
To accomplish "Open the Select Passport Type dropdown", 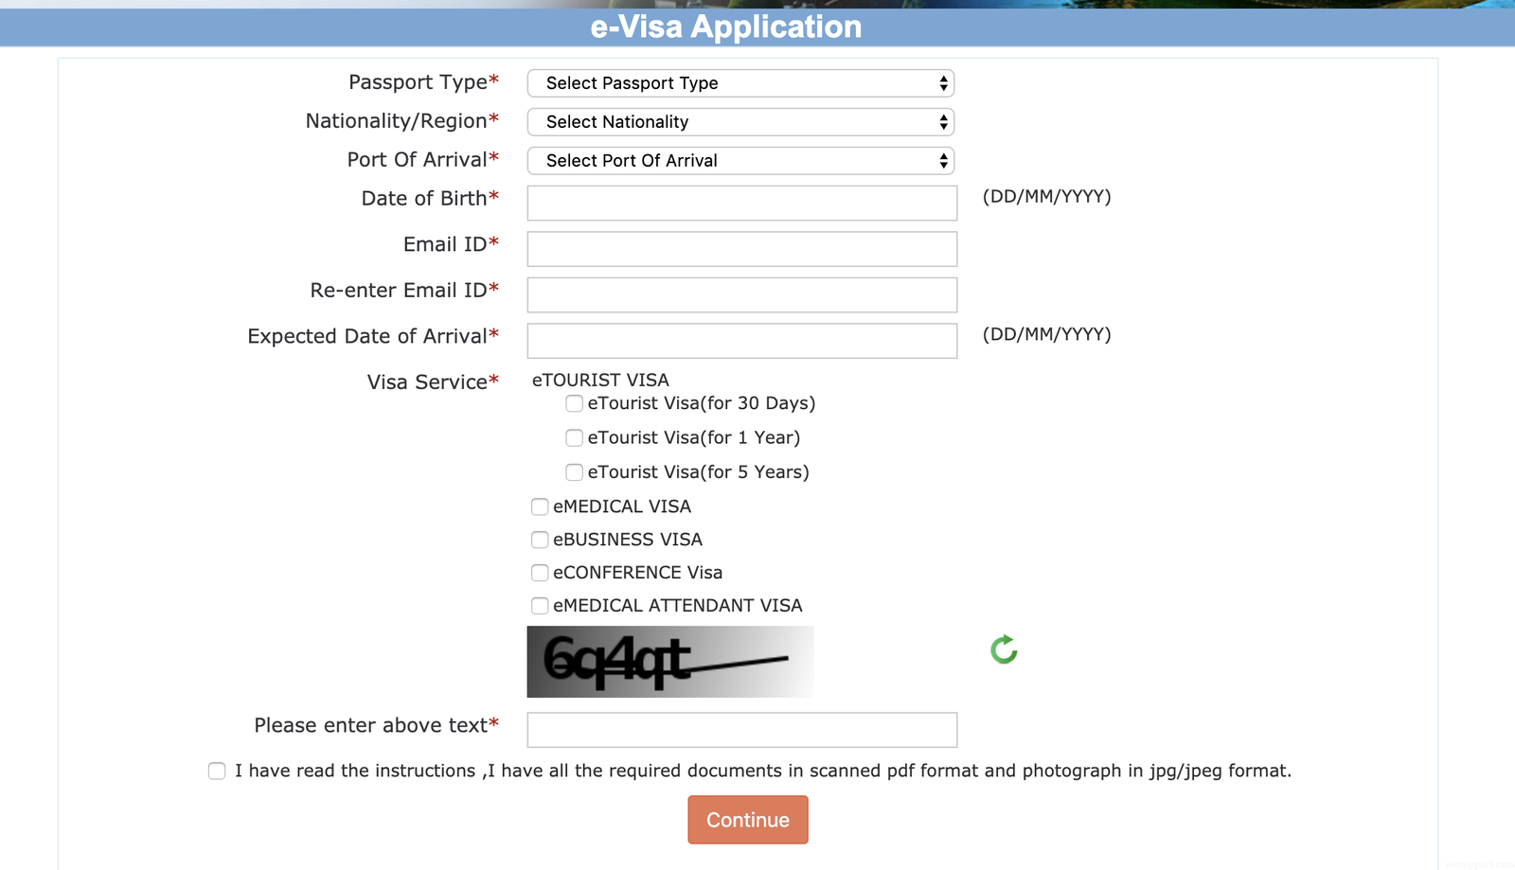I will pos(740,83).
